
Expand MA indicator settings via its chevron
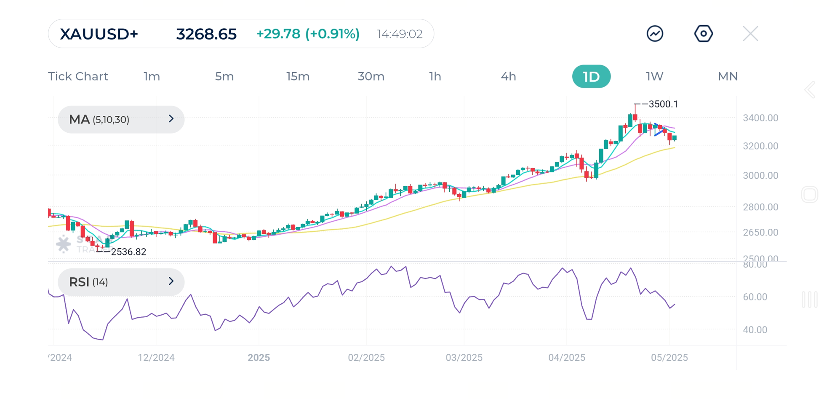(170, 119)
